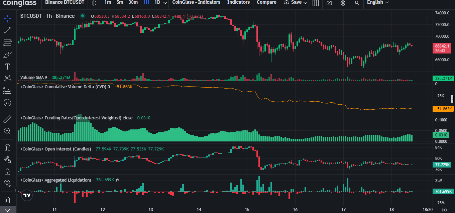Toggle lock all drawing tools
This screenshot has width=455, height=213.
click(7, 172)
